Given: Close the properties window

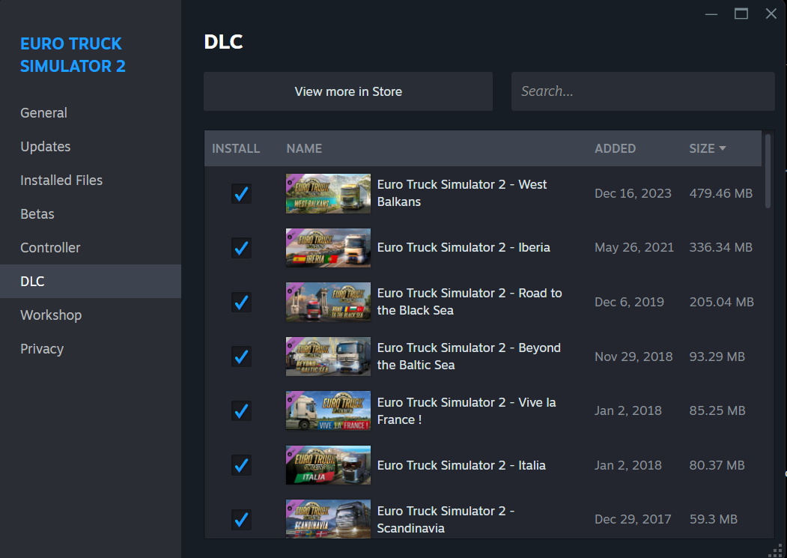Looking at the screenshot, I should 771,14.
